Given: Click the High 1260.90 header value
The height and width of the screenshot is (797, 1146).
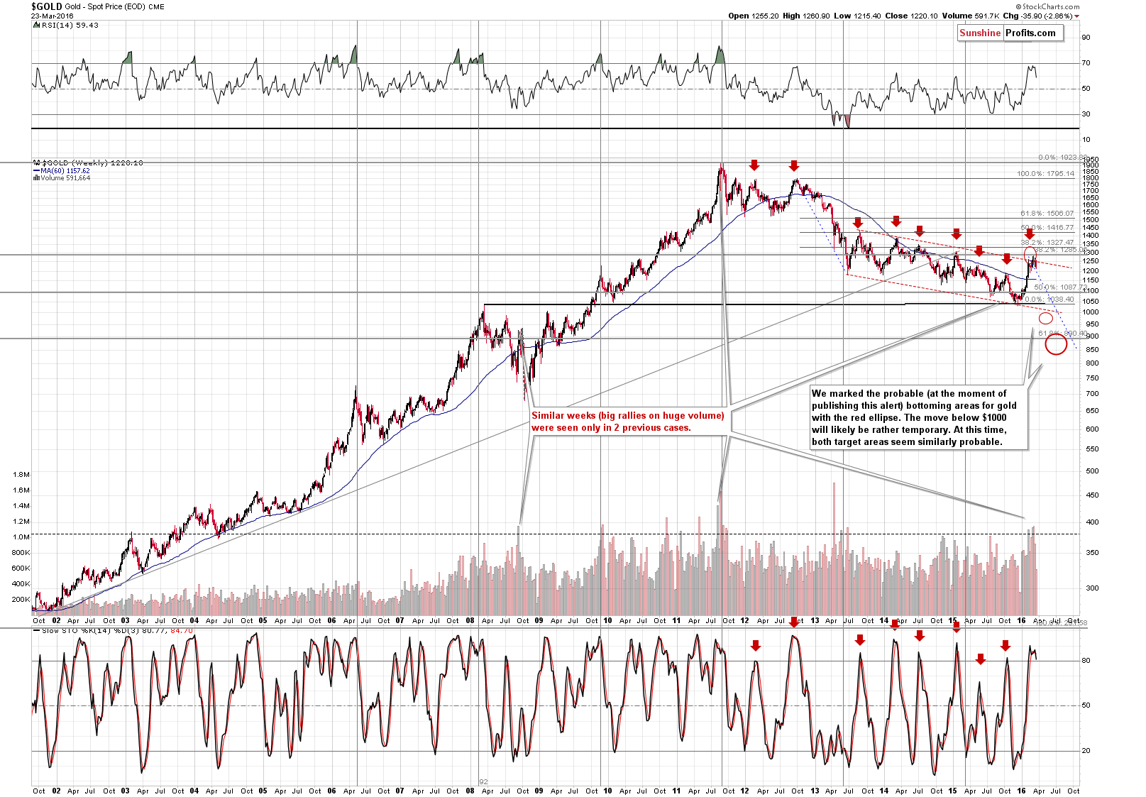Looking at the screenshot, I should pyautogui.click(x=806, y=16).
